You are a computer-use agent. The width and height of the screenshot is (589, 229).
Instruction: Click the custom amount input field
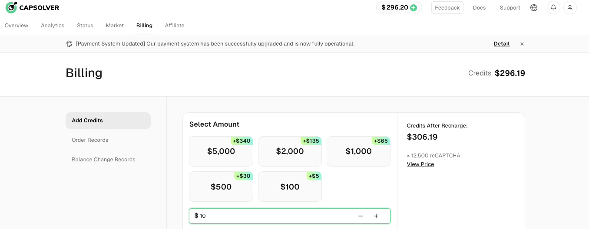point(274,216)
